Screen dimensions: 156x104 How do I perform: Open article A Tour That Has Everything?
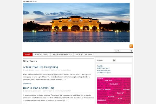click(x=41, y=67)
